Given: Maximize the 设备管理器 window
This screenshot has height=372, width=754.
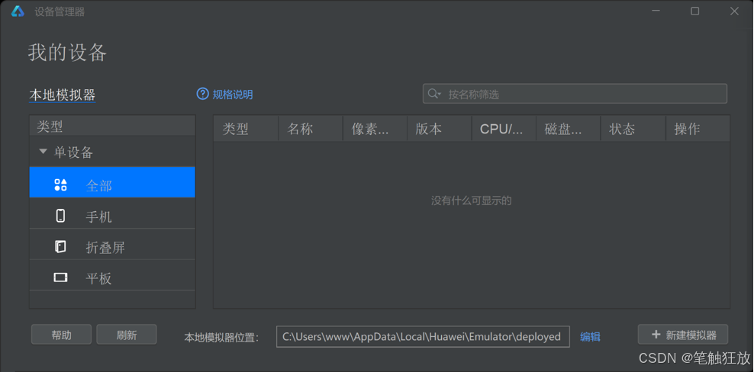Looking at the screenshot, I should point(694,11).
